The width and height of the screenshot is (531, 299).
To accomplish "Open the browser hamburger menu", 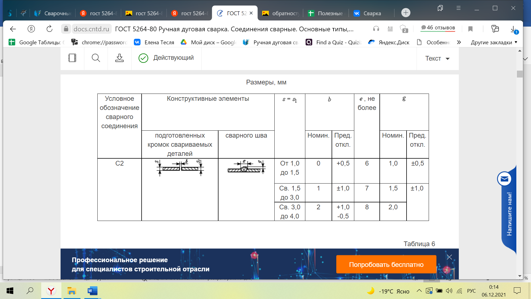I will tap(459, 8).
